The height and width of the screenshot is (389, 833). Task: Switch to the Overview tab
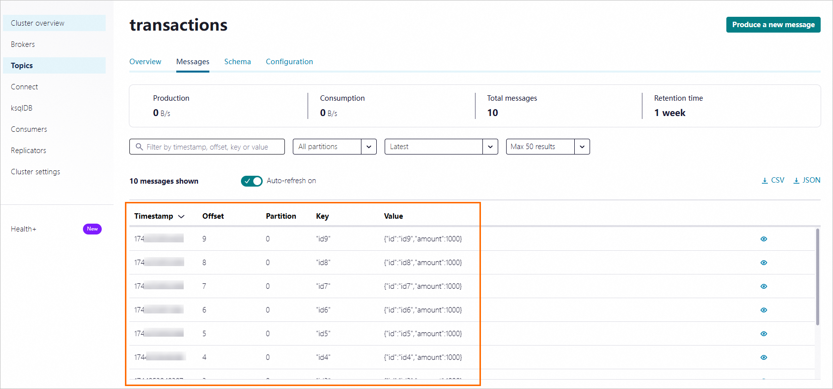pyautogui.click(x=145, y=62)
